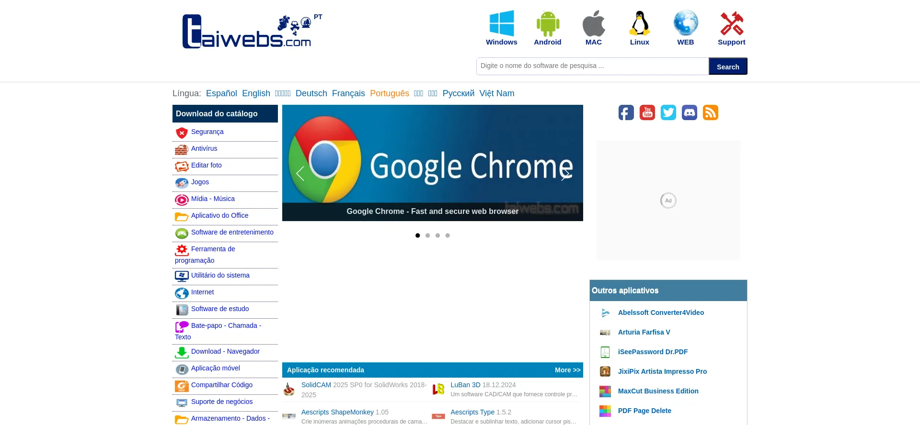Screen dimensions: 920x425
Task: Click the Utilitário do sistema monitor icon
Action: pos(182,277)
